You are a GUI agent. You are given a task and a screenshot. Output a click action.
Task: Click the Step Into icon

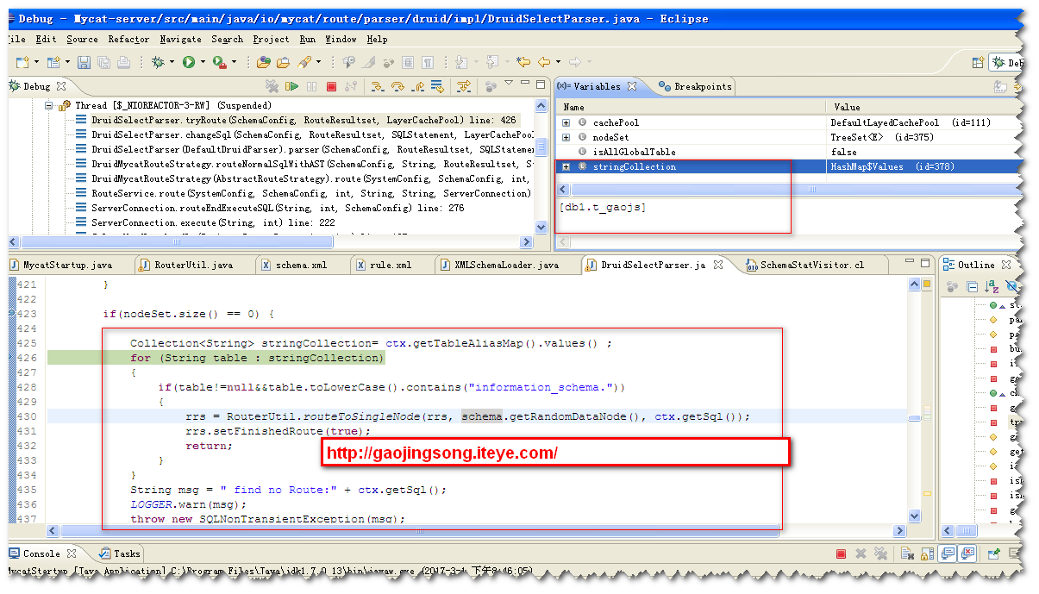[x=377, y=86]
